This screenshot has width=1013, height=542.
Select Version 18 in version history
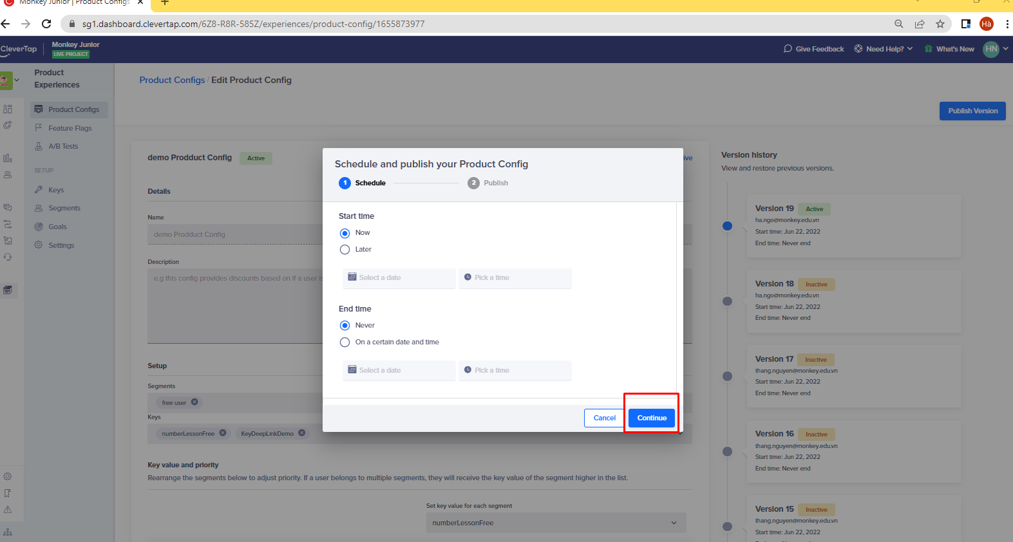pos(853,301)
